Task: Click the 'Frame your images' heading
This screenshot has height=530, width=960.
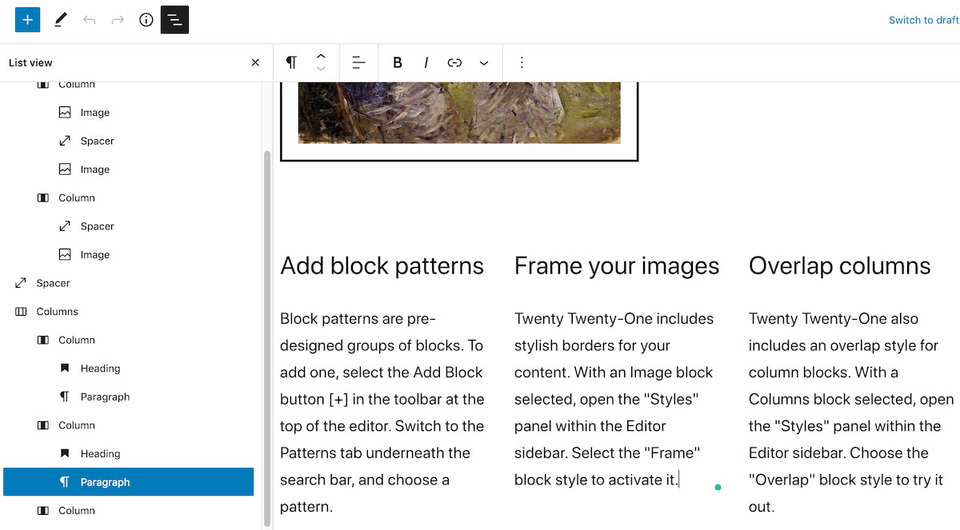Action: [x=617, y=266]
